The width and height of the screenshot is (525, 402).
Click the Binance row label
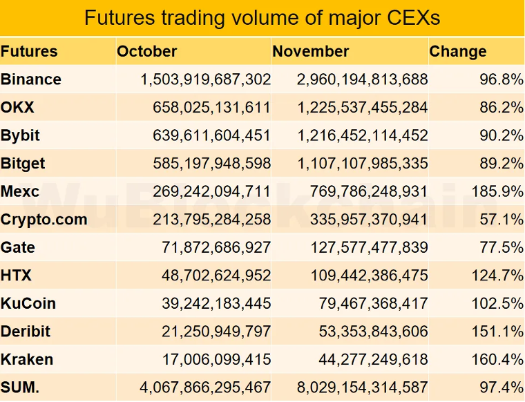click(31, 79)
